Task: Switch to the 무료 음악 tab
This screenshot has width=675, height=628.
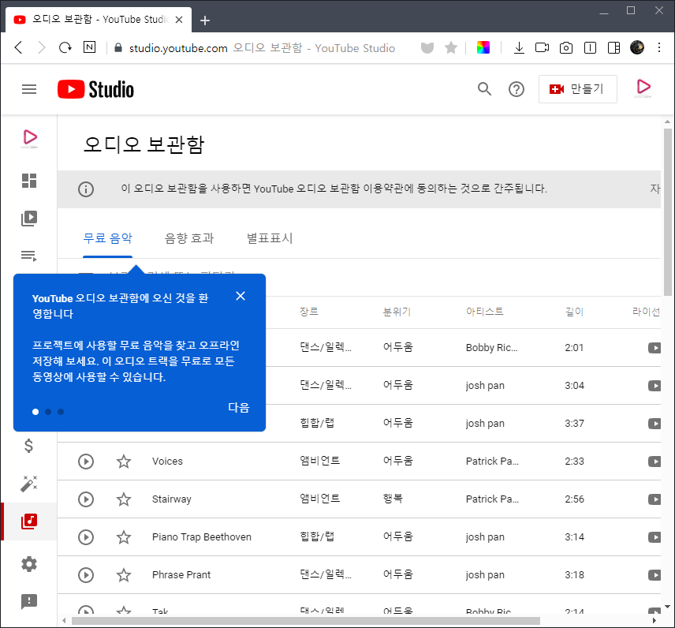Action: [x=107, y=238]
